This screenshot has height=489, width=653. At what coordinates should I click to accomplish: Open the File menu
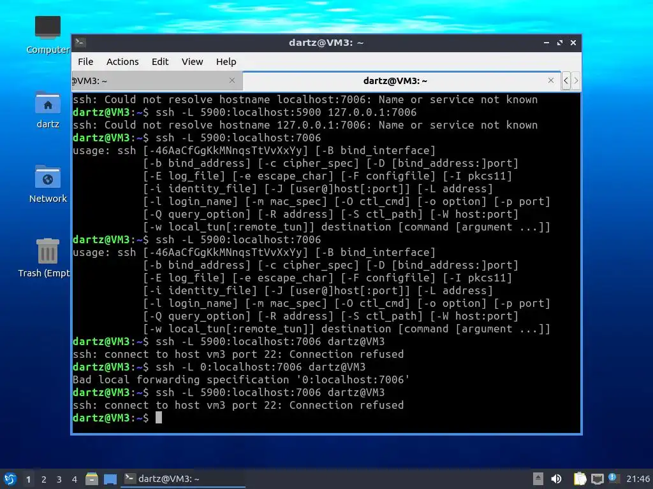pos(85,62)
